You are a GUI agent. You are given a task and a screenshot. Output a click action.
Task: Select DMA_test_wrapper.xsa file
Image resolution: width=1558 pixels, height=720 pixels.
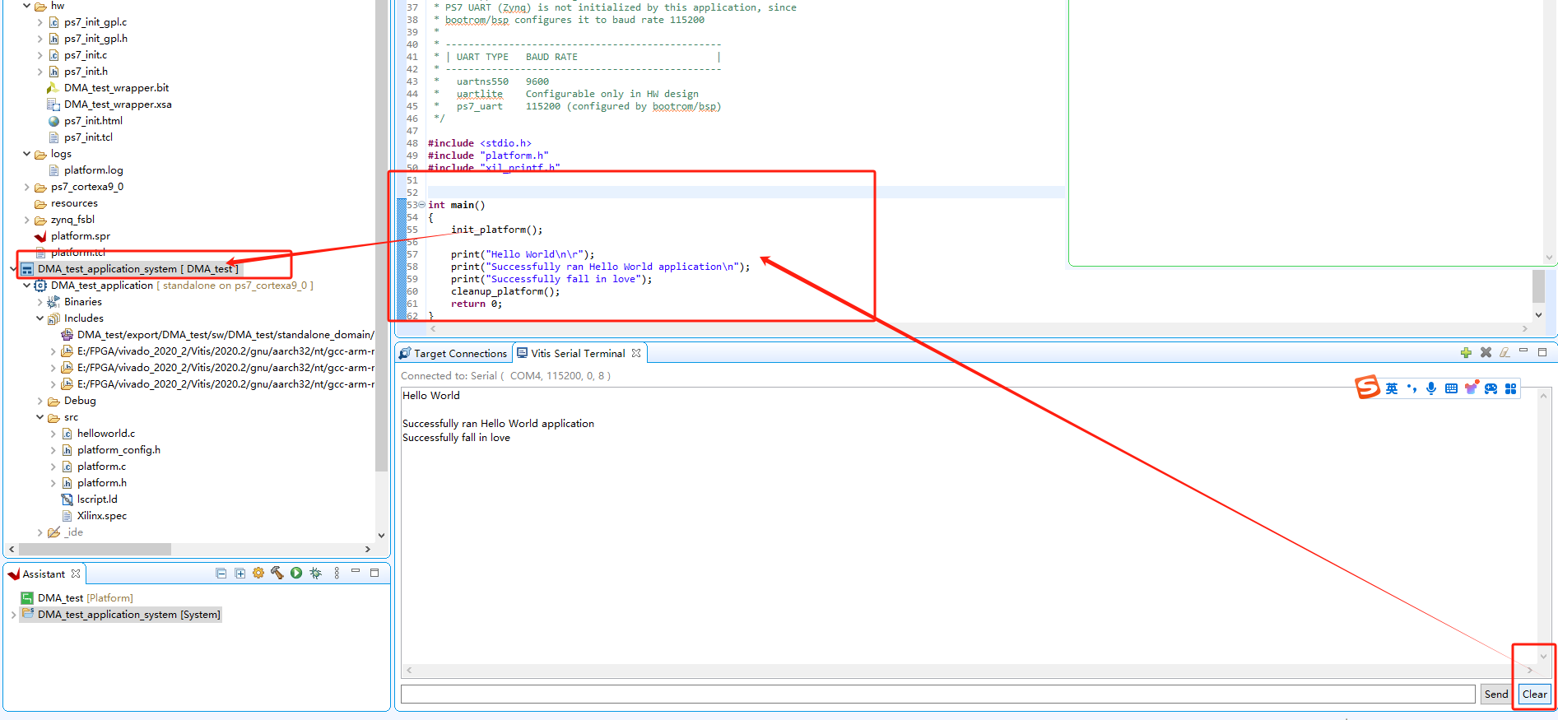[118, 105]
